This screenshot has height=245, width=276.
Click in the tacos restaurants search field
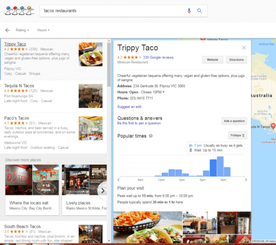click(x=113, y=11)
